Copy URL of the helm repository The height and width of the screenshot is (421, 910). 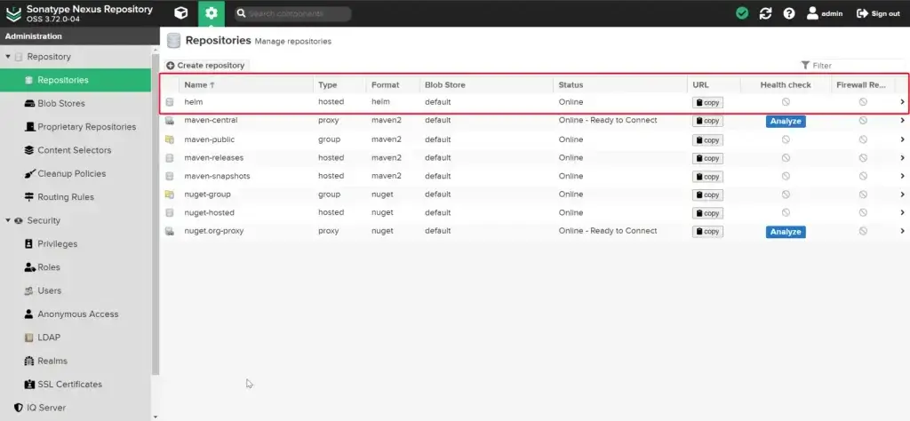pos(707,103)
